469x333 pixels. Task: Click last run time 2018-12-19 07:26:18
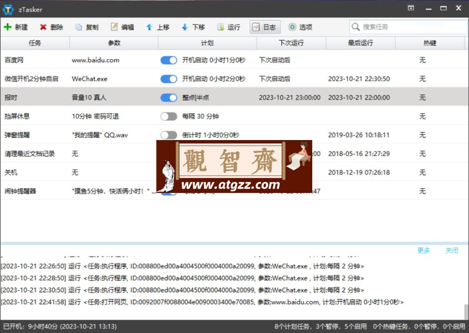pos(359,172)
